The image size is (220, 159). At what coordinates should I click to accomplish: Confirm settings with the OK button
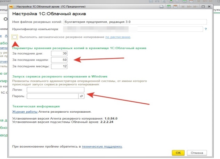point(178,153)
